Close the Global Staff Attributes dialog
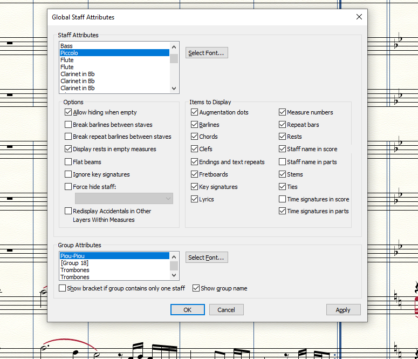 [359, 17]
